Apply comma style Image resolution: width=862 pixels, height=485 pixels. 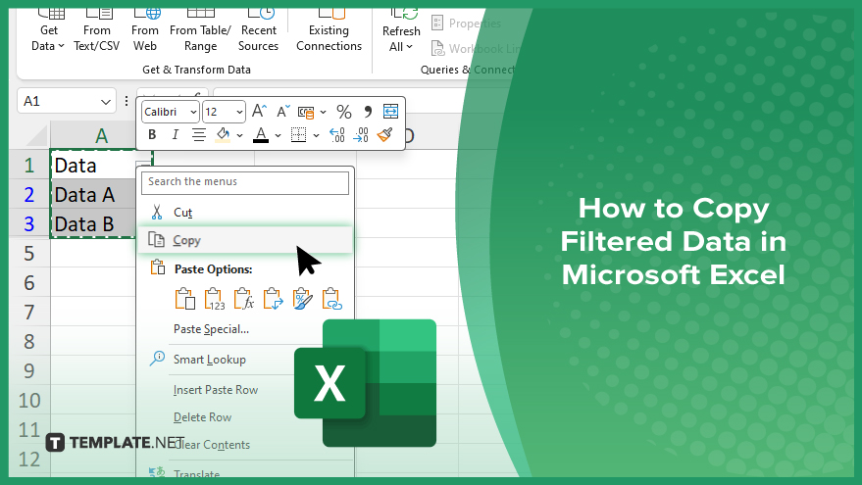tap(367, 112)
